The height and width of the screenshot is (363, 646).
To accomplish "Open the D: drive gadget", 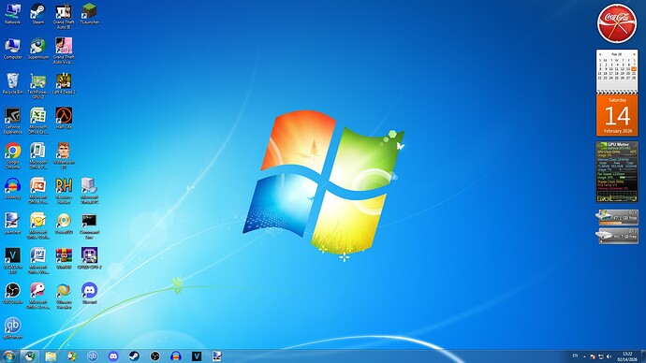I will [617, 236].
